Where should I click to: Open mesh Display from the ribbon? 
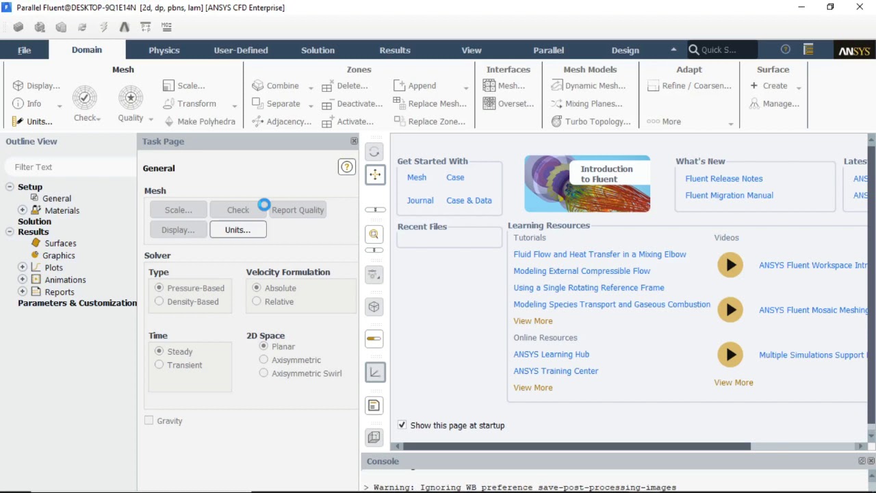click(x=36, y=86)
